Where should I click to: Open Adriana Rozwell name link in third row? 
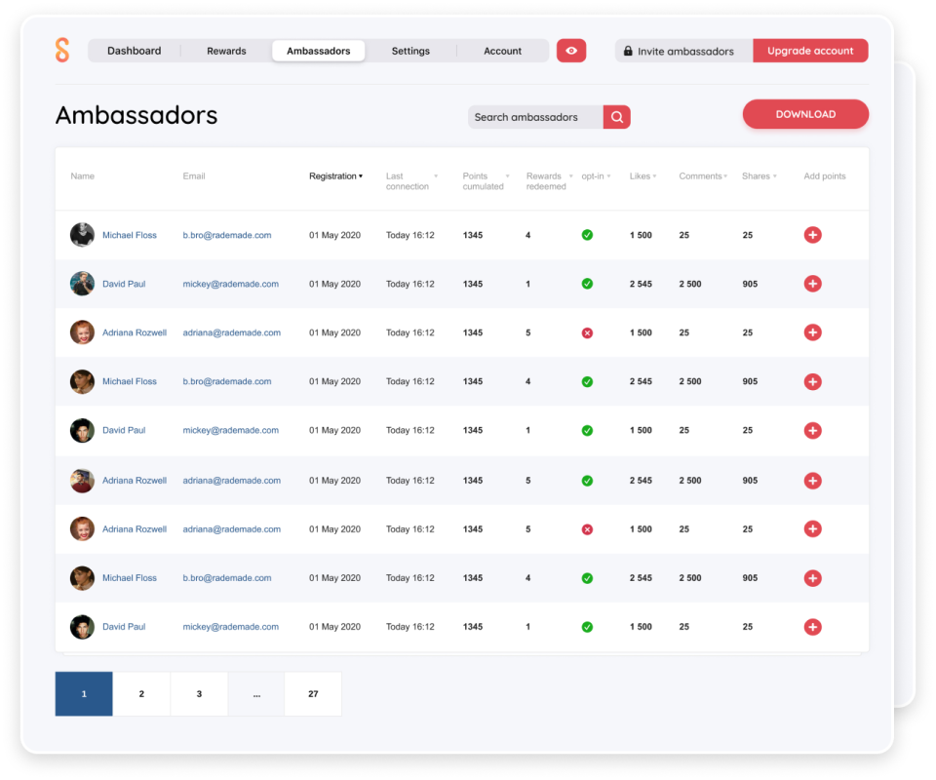pyautogui.click(x=135, y=332)
